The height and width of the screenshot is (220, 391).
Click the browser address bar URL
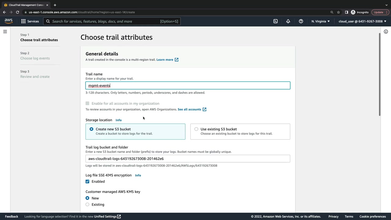point(82,12)
